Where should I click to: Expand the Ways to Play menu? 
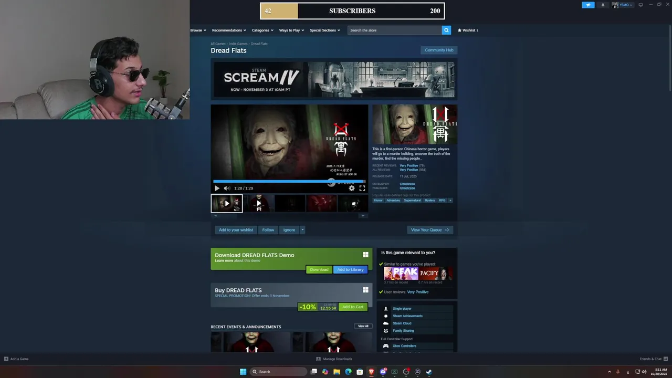point(291,30)
